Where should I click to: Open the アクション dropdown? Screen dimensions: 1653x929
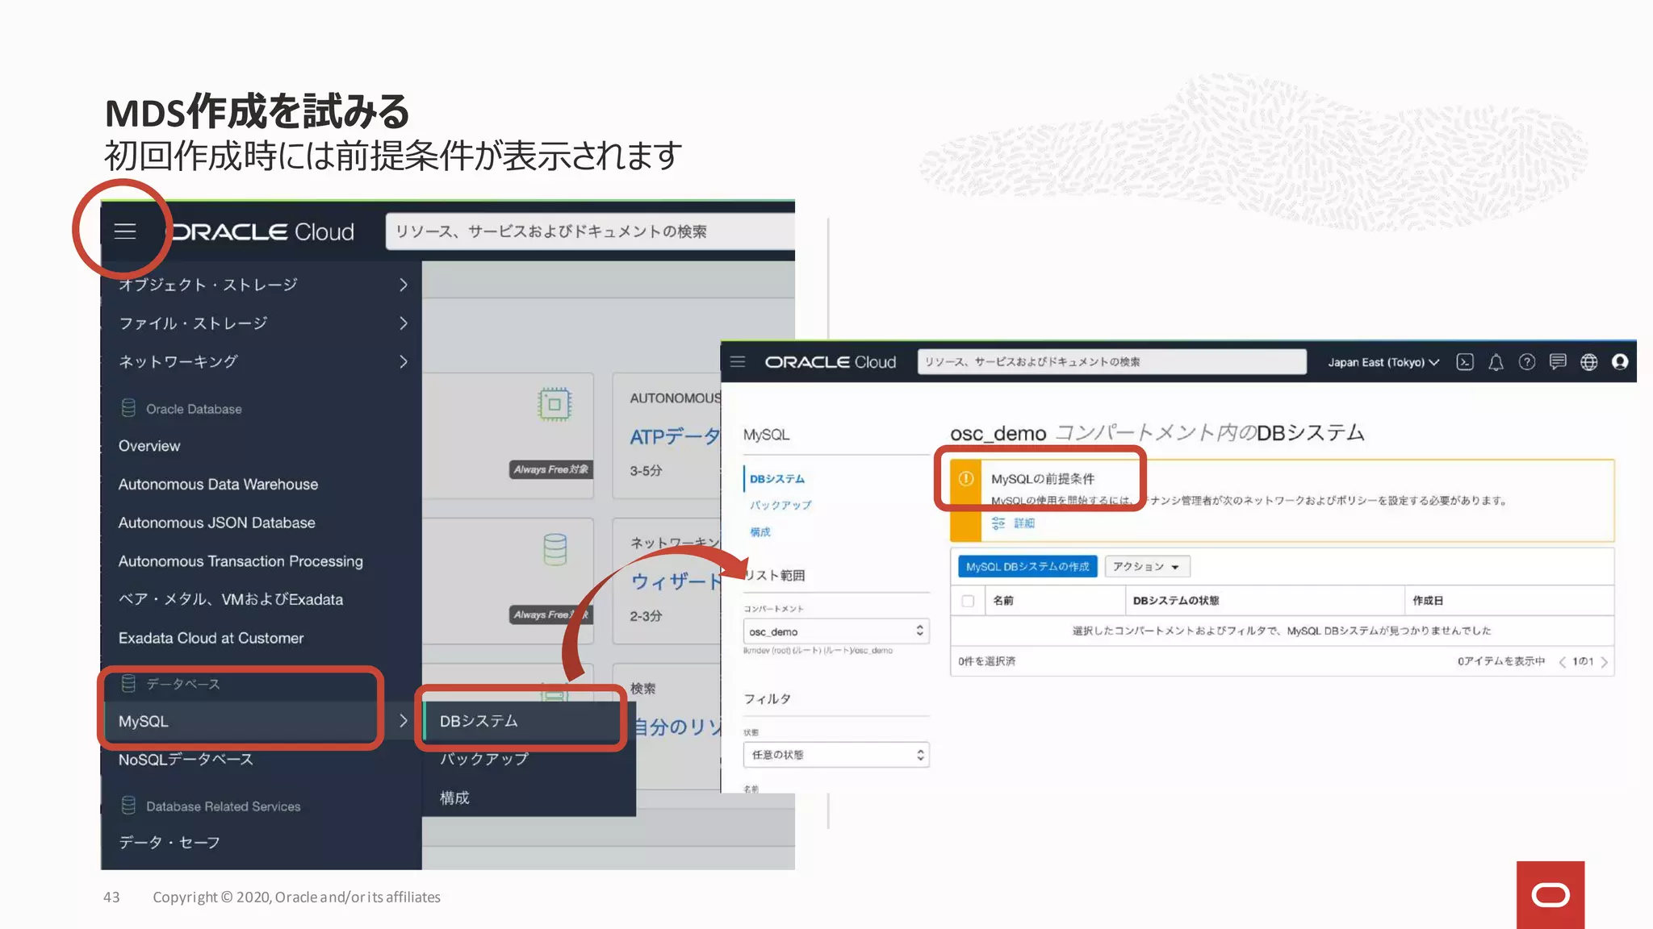click(x=1147, y=567)
